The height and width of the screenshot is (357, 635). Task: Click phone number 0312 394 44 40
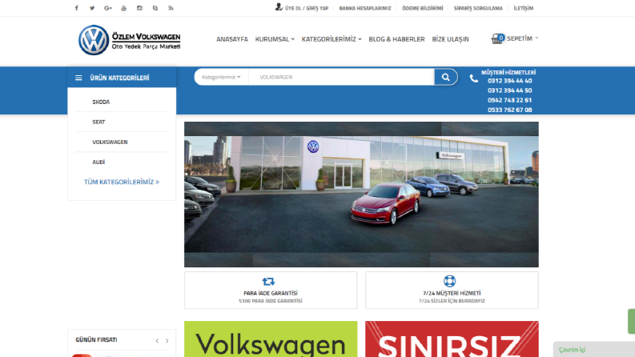pyautogui.click(x=509, y=81)
